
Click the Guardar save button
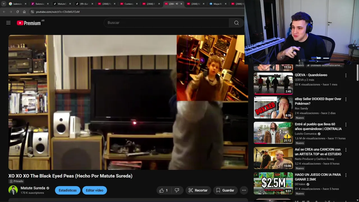225,190
